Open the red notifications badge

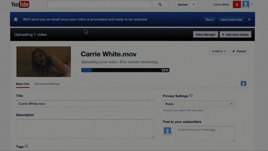[237, 5]
